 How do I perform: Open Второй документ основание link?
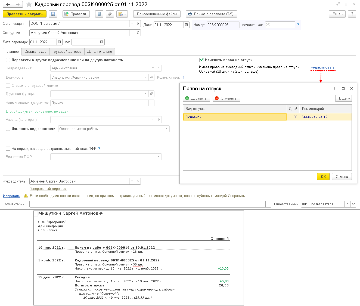tap(37, 111)
